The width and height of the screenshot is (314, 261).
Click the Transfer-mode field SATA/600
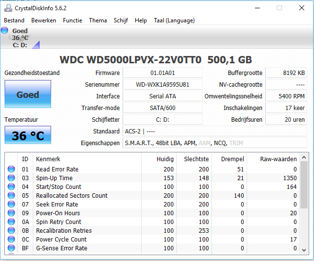point(163,108)
